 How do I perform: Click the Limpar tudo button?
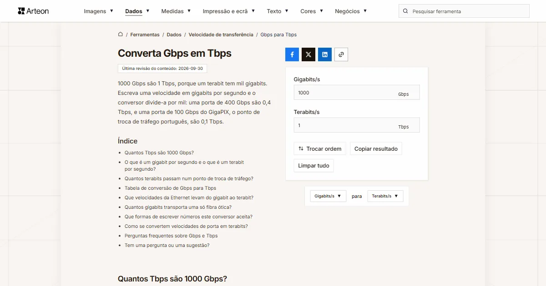click(313, 166)
